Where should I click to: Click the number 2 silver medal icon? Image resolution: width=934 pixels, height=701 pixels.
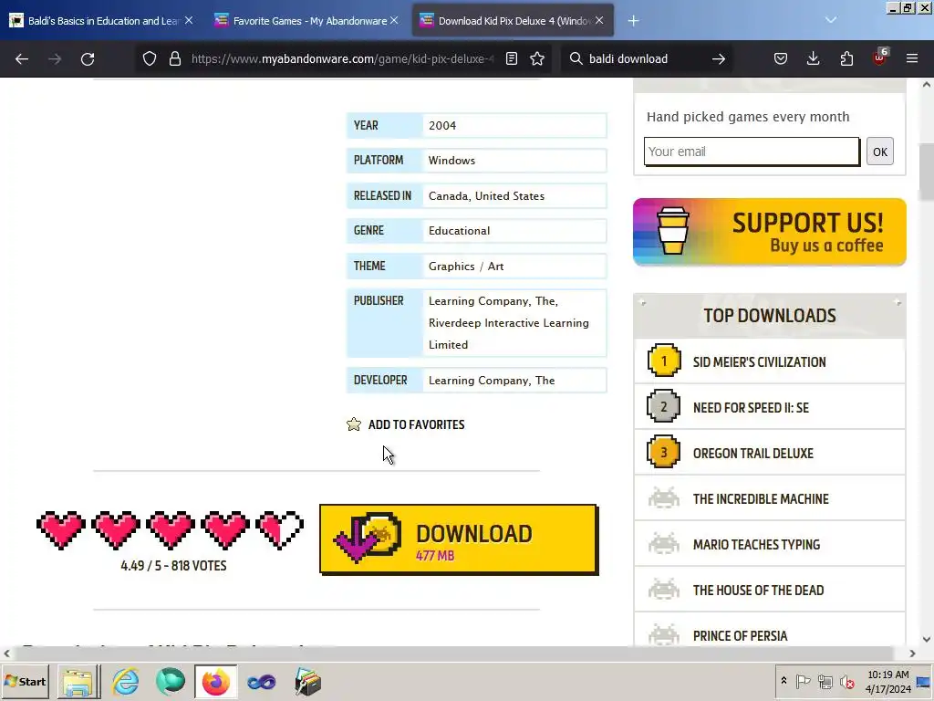[x=664, y=406]
